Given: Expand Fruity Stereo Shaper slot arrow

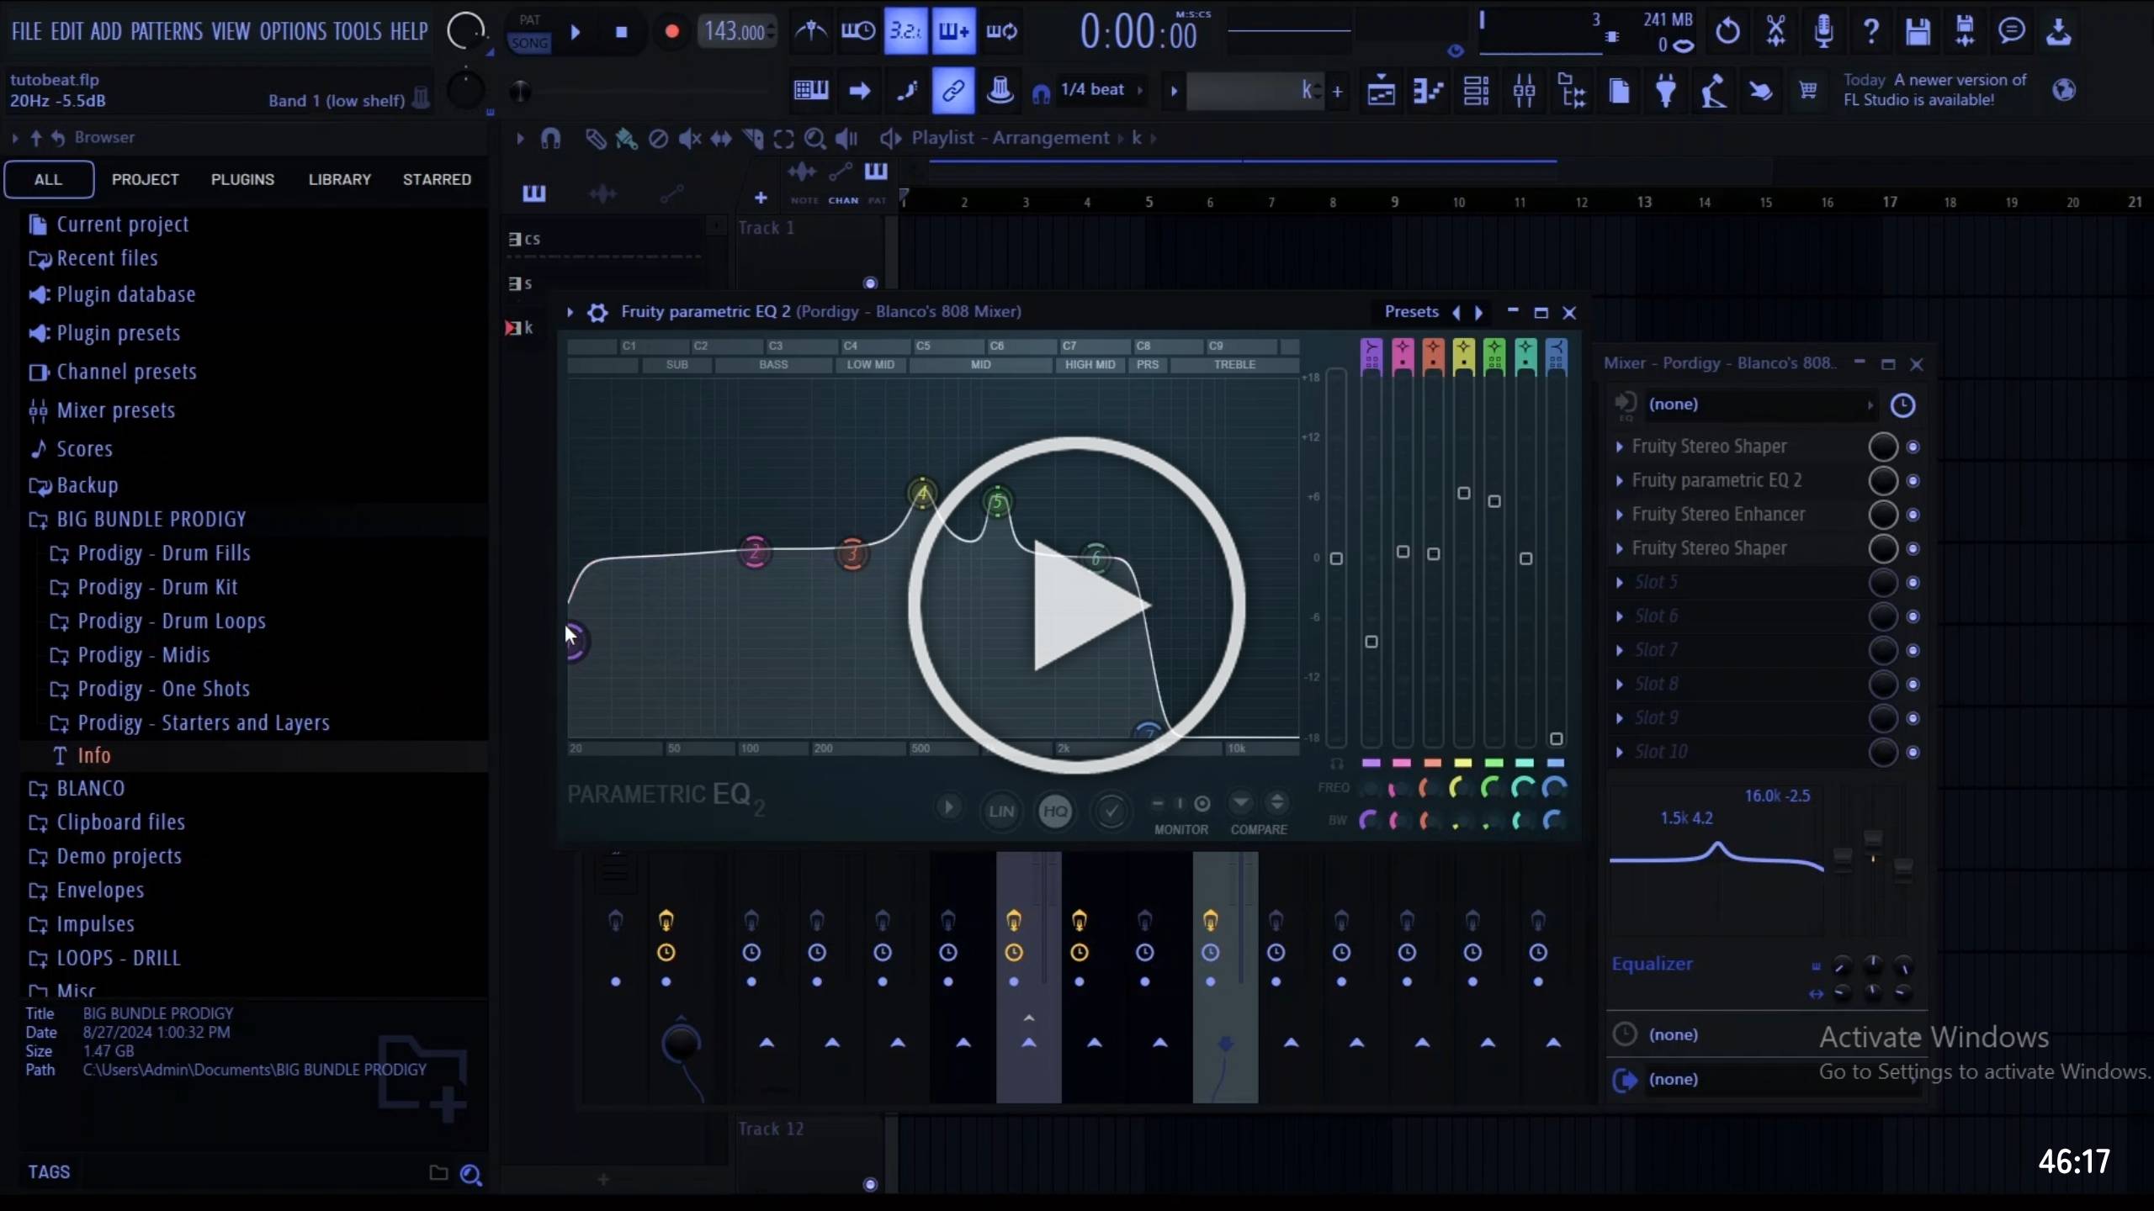Looking at the screenshot, I should (1619, 447).
